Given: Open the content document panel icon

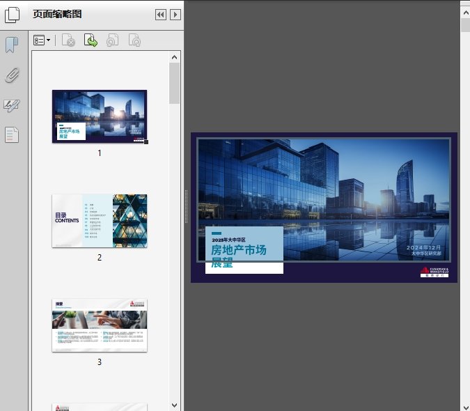Looking at the screenshot, I should pyautogui.click(x=12, y=135).
